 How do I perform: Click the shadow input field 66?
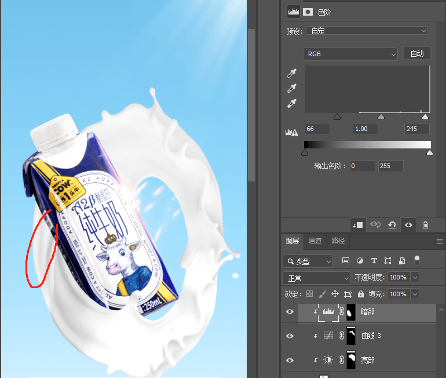coord(317,129)
